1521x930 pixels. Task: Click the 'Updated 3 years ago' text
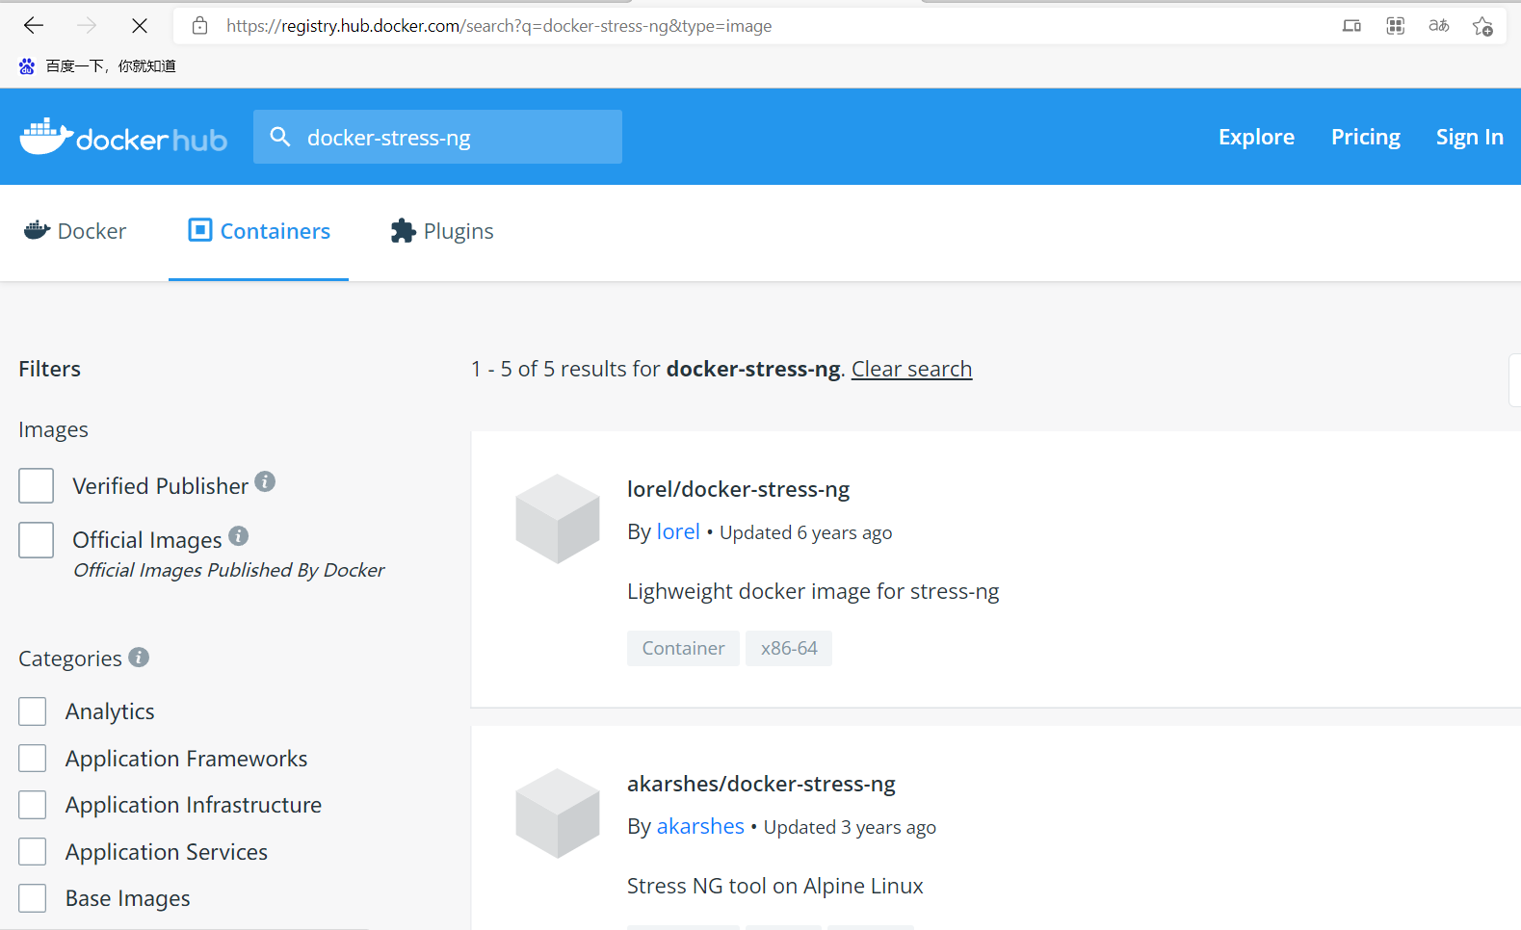coord(850,827)
